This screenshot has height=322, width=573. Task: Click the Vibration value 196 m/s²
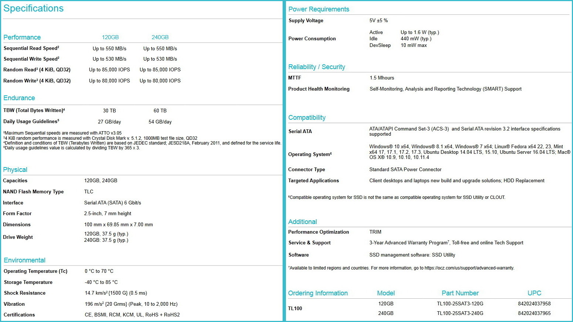point(131,304)
